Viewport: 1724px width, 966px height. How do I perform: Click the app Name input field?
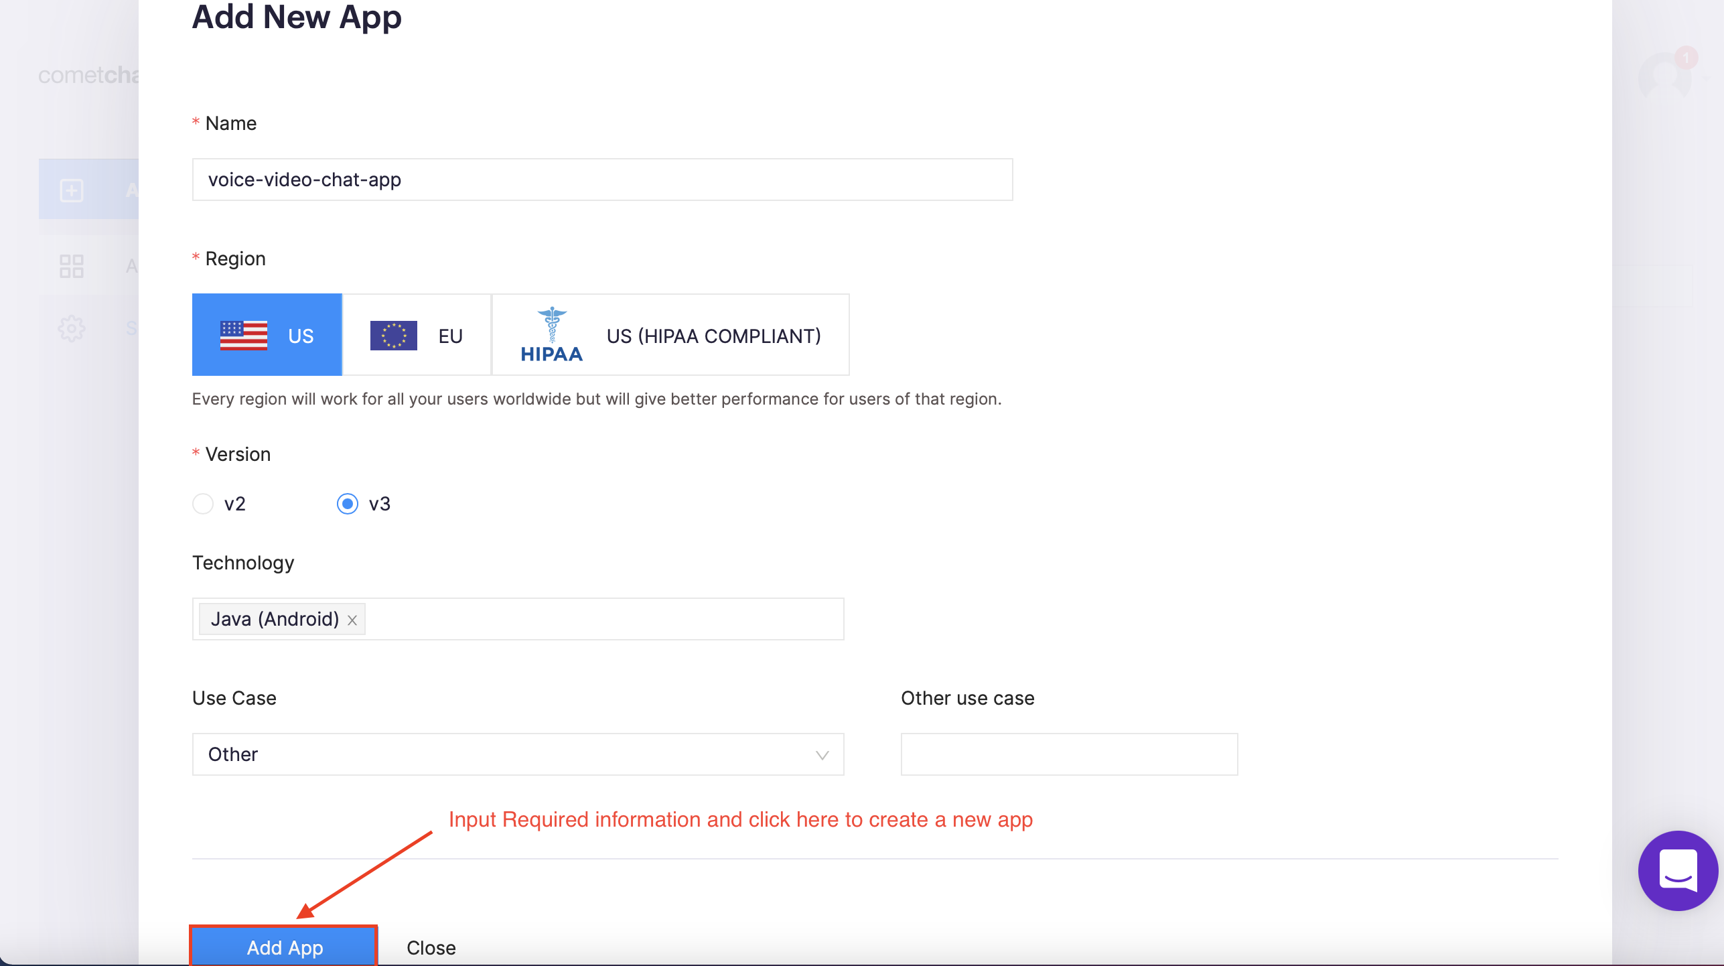point(603,179)
